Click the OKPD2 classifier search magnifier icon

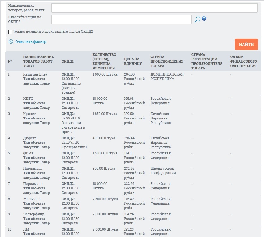tap(198, 19)
